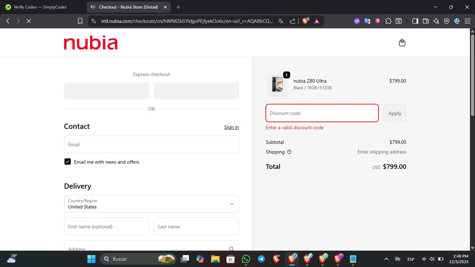Click the 'Enter shipping address' text

click(382, 152)
